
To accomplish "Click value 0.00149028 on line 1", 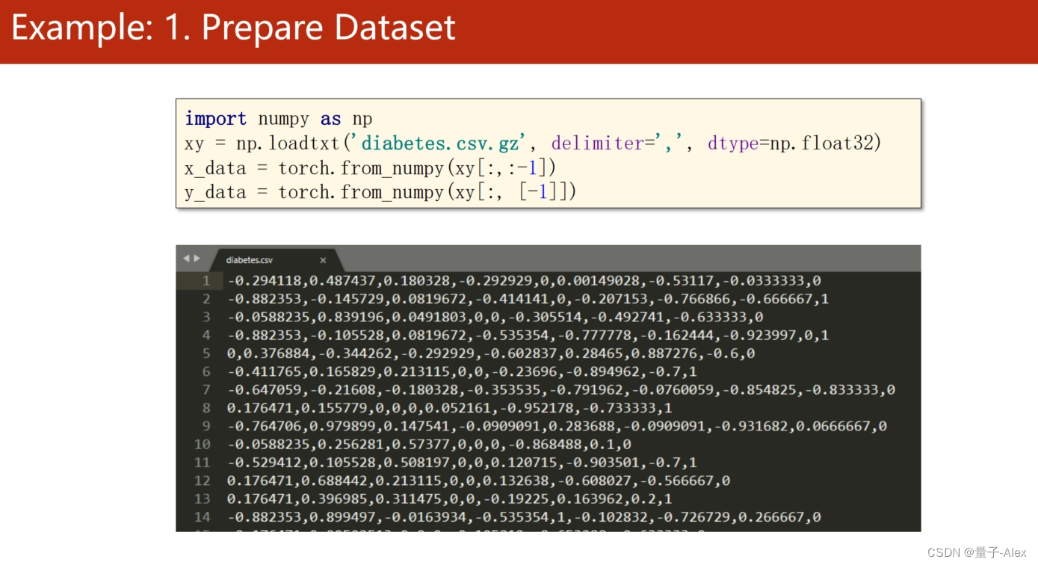I will click(x=598, y=281).
